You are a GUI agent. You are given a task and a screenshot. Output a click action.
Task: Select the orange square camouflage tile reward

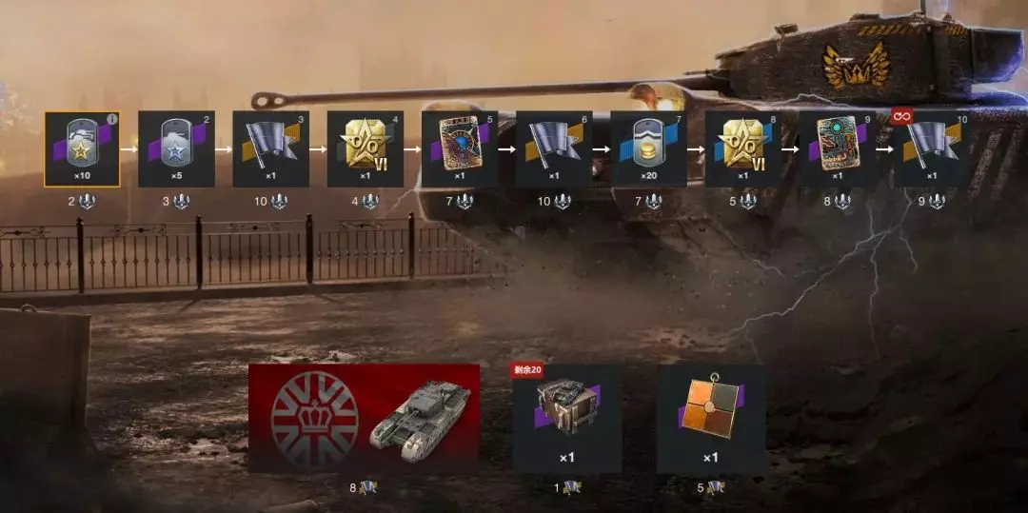click(x=711, y=419)
